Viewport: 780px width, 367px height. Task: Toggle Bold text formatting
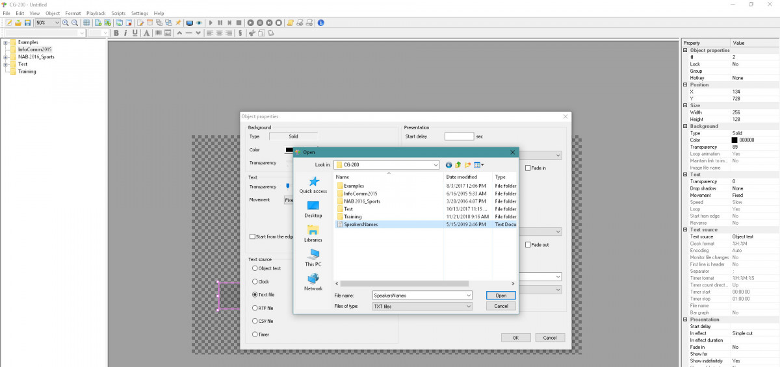[x=116, y=33]
